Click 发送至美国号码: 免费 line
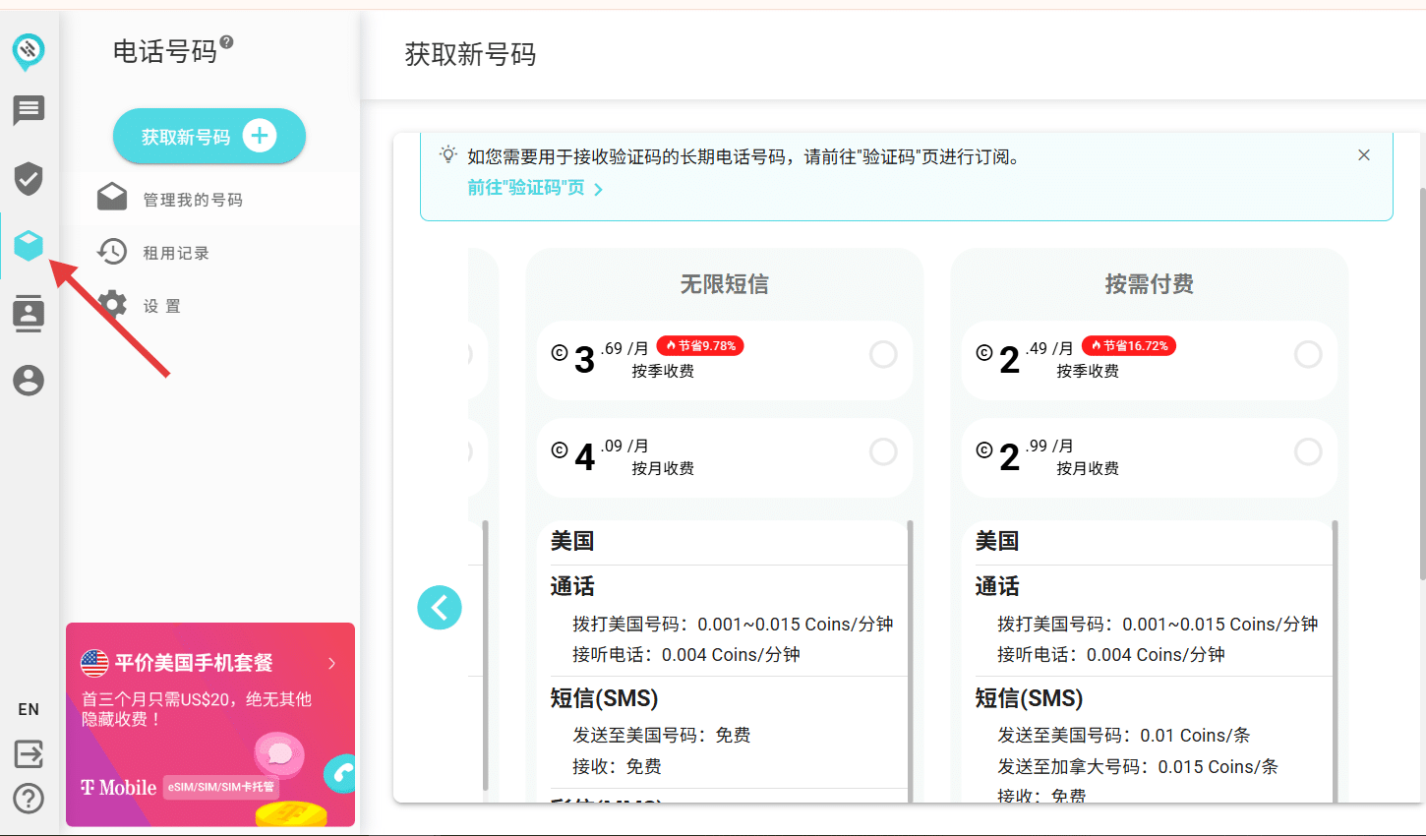The image size is (1426, 836). 662,735
